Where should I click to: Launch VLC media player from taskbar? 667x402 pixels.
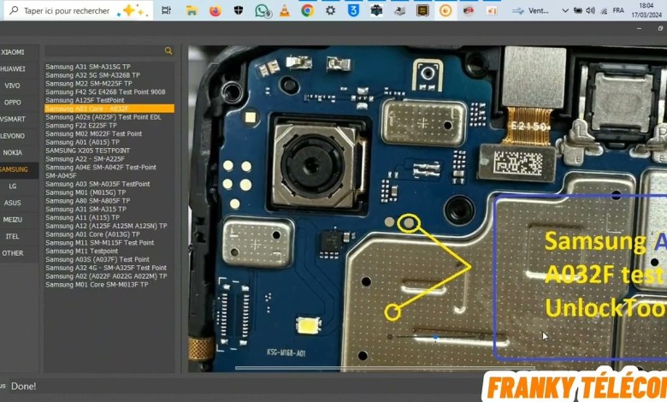(x=284, y=10)
